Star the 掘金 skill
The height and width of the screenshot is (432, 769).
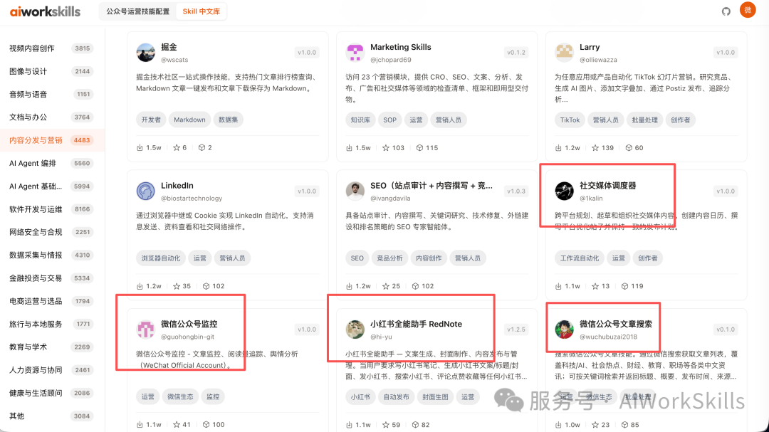coord(177,147)
